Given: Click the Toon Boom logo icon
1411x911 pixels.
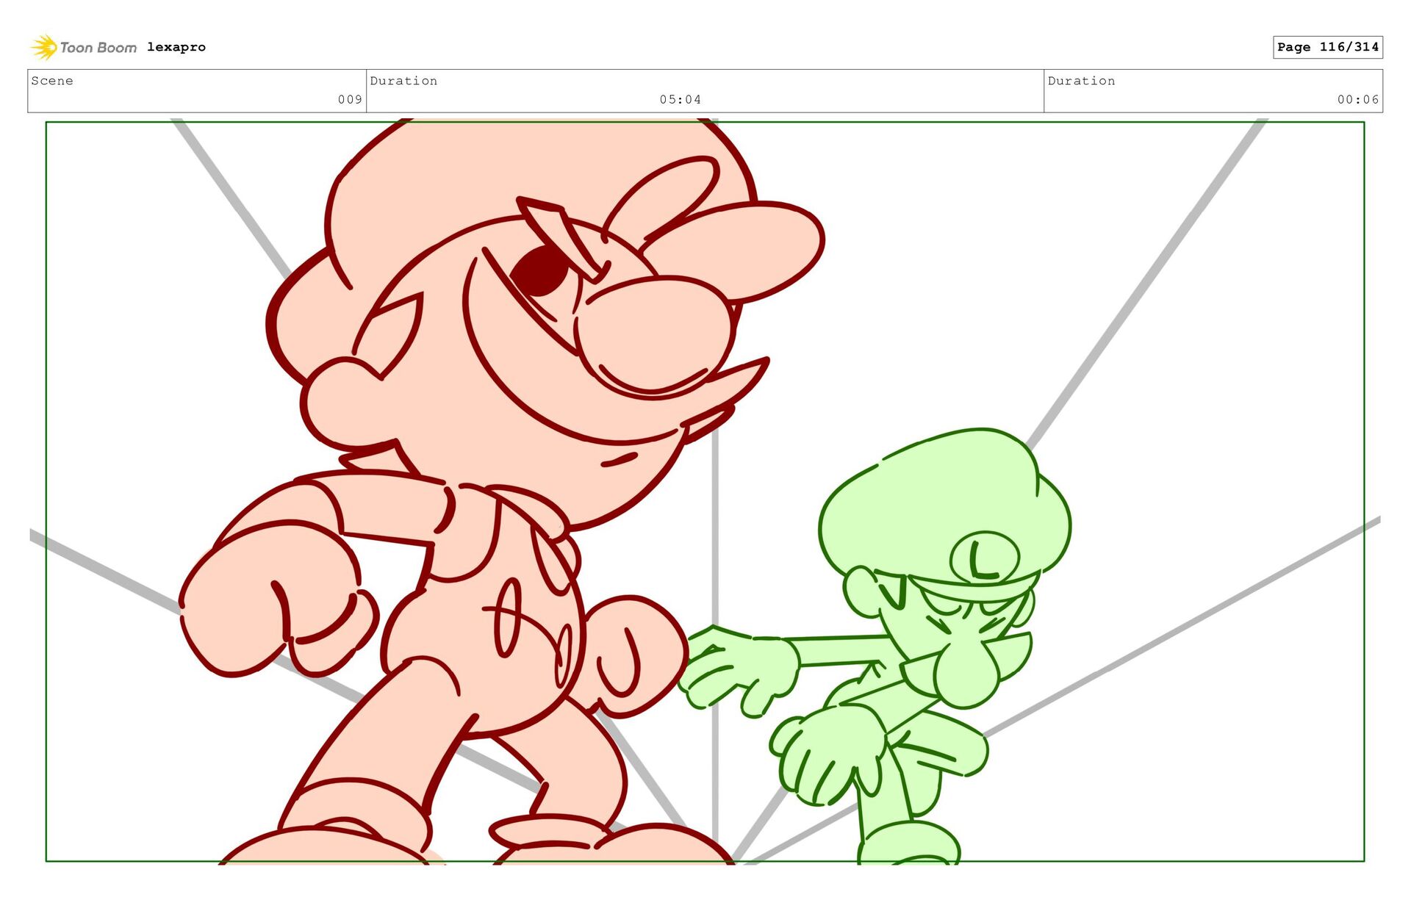Looking at the screenshot, I should click(44, 47).
